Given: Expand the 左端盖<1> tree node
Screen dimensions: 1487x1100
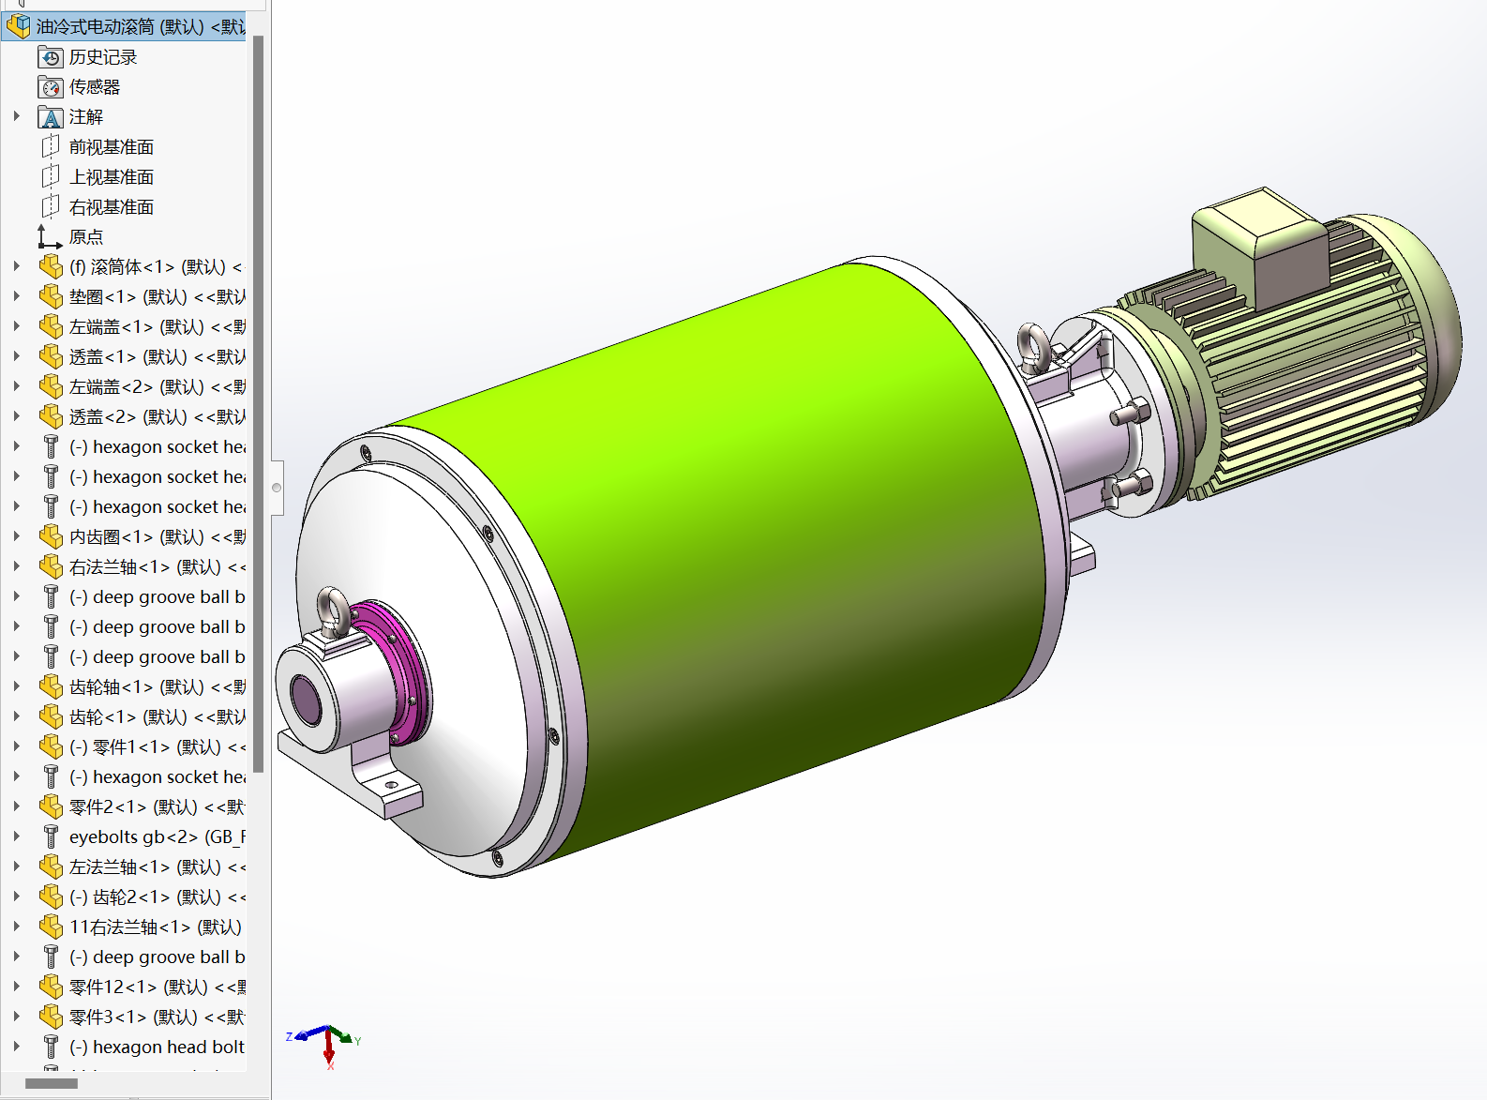Looking at the screenshot, I should point(17,327).
